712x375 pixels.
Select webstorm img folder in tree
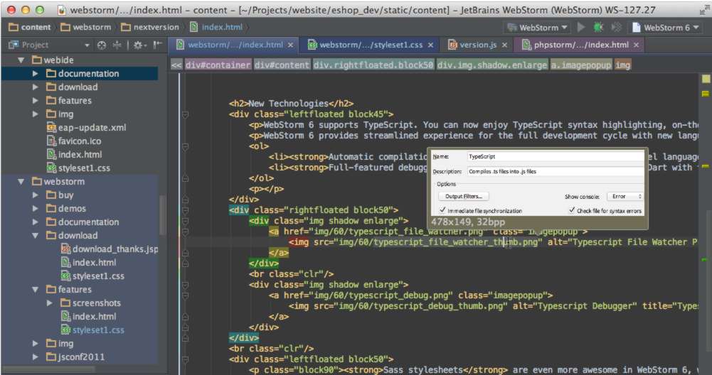(x=65, y=344)
